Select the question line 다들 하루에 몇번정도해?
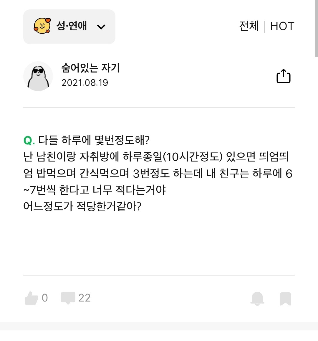The image size is (318, 341). pyautogui.click(x=94, y=140)
